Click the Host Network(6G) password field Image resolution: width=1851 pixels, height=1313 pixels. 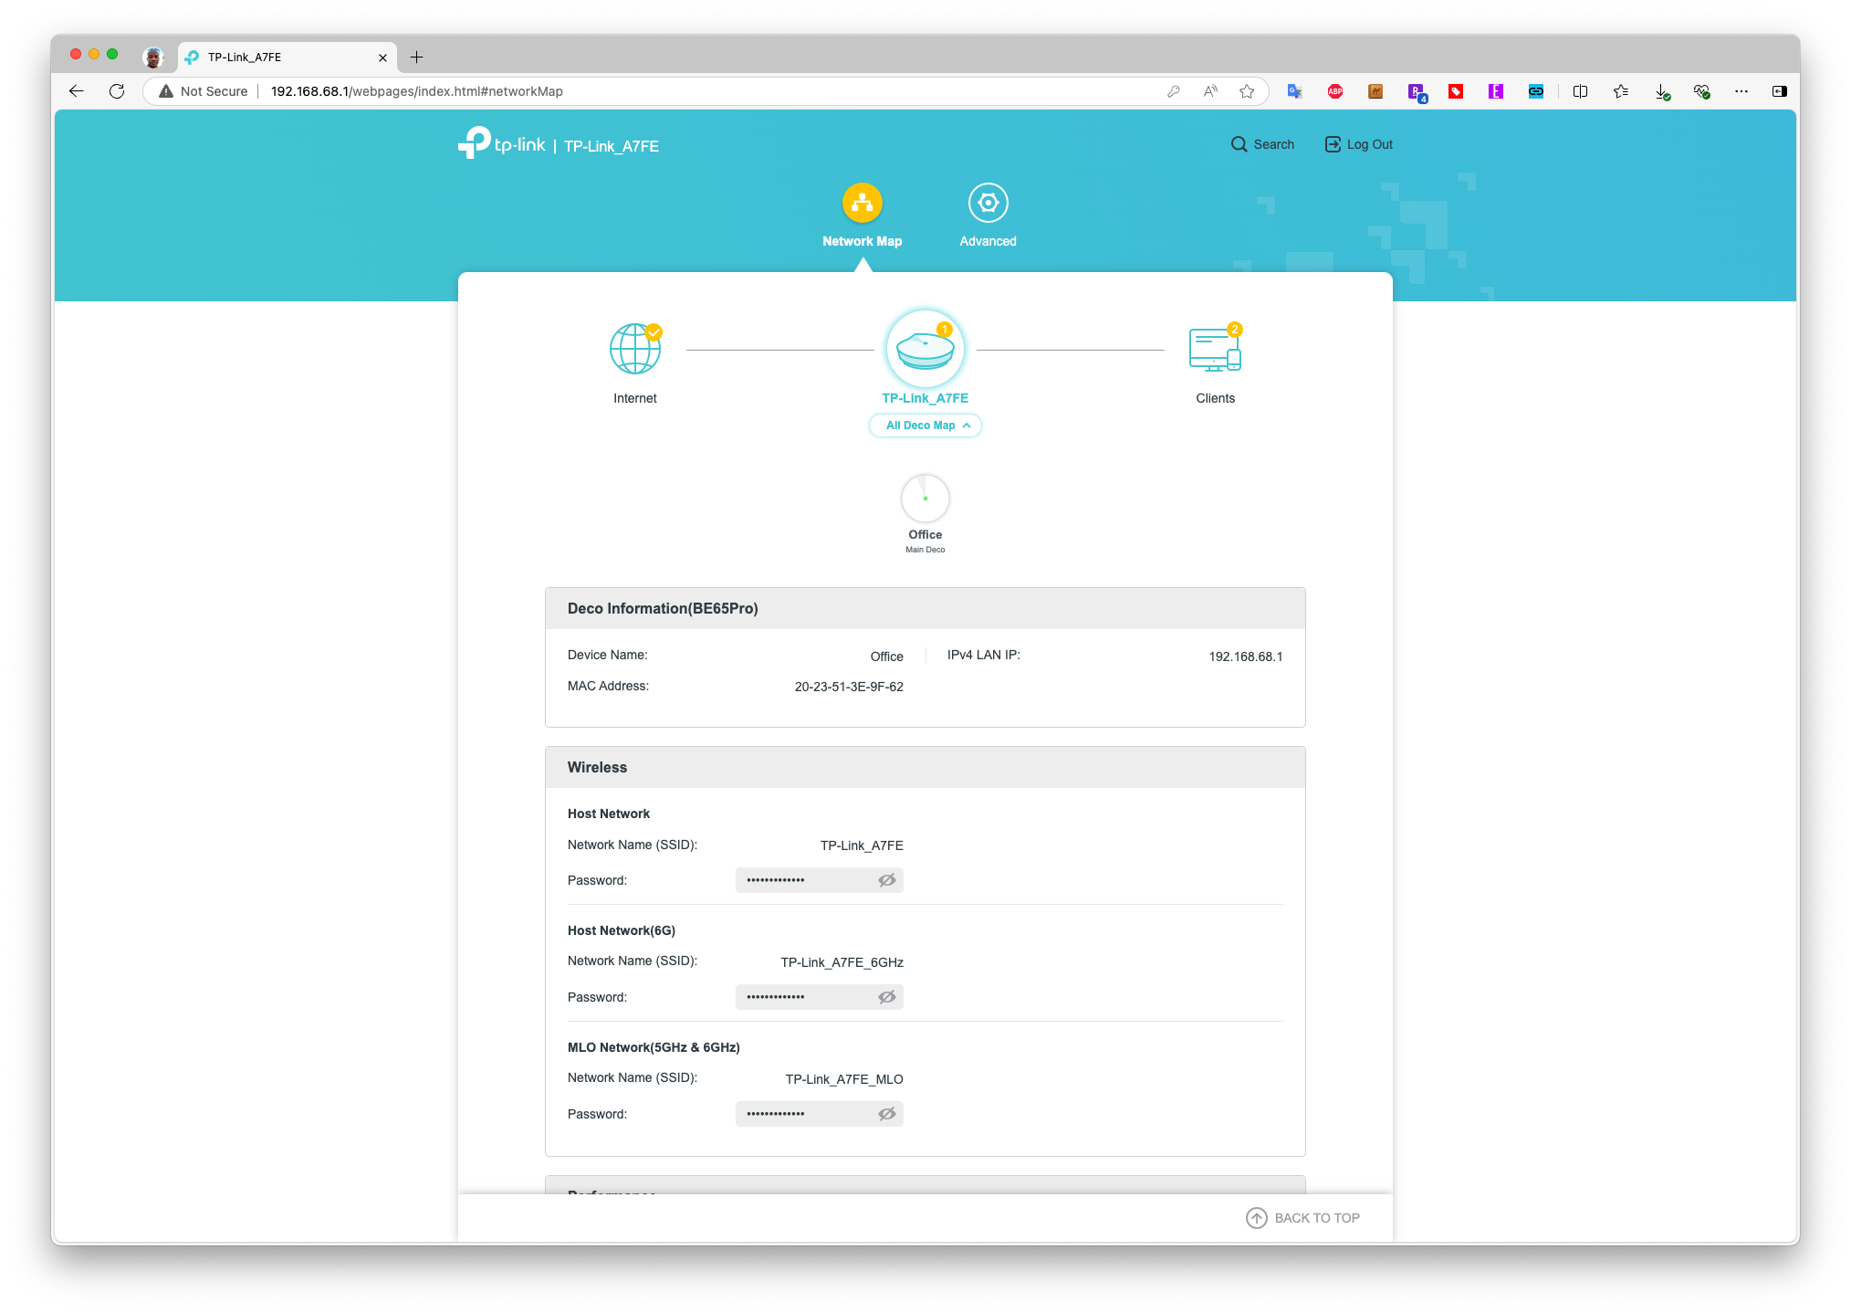[820, 997]
